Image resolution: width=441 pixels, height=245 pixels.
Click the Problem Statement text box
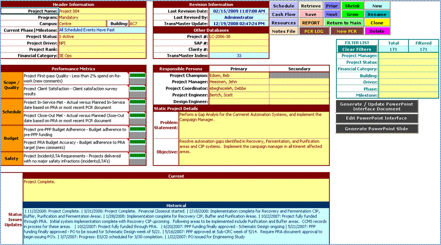[x=254, y=125]
